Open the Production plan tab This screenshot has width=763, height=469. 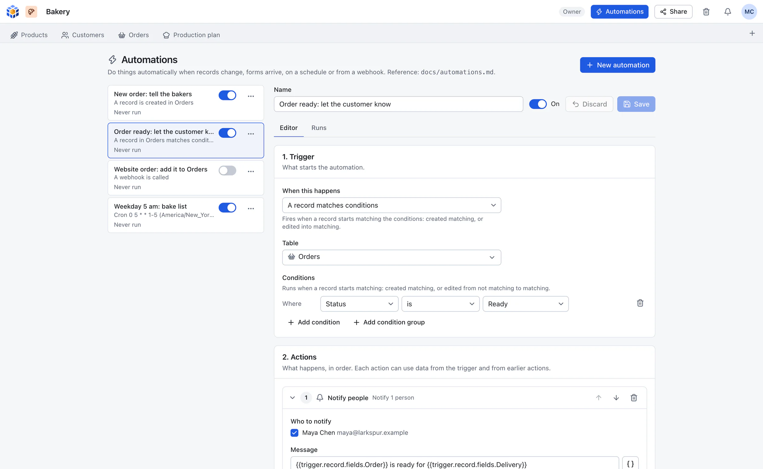[x=191, y=35]
